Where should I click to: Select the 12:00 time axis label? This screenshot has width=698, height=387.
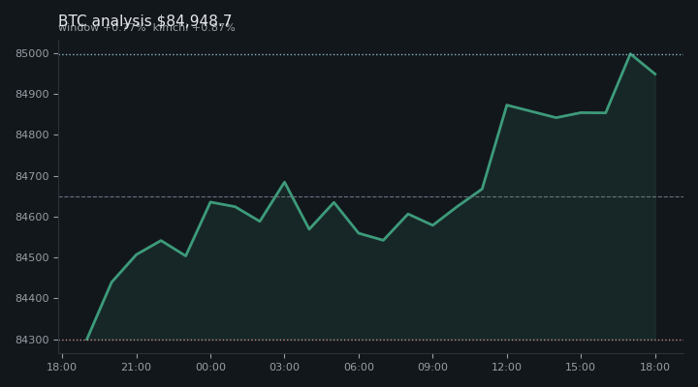pyautogui.click(x=507, y=367)
